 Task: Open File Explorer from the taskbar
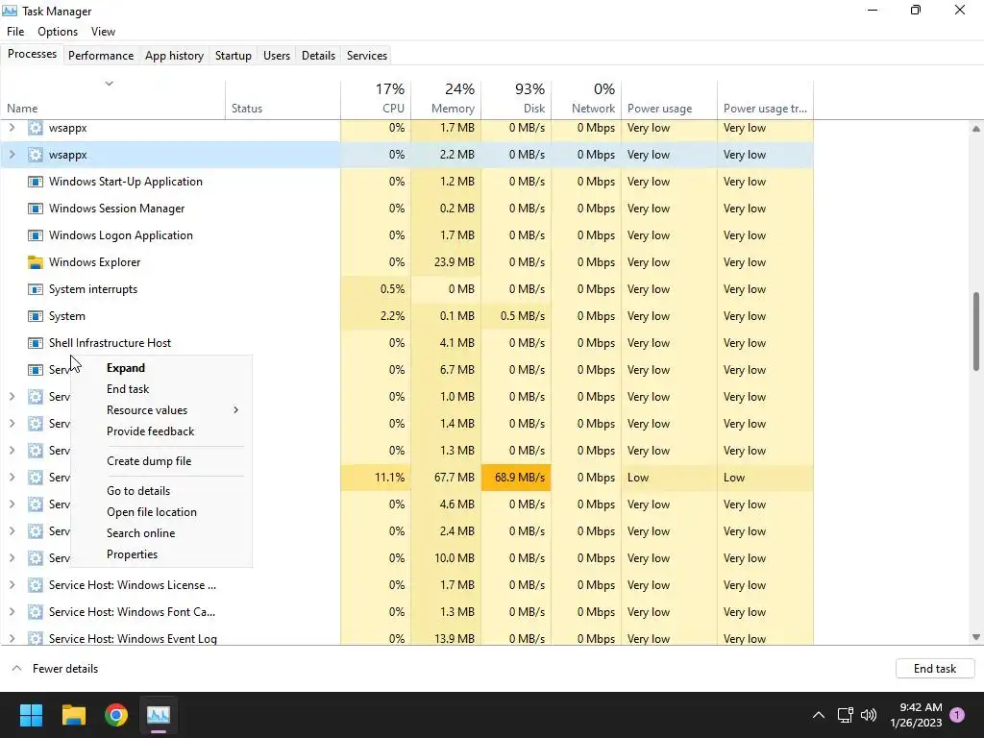[x=73, y=715]
